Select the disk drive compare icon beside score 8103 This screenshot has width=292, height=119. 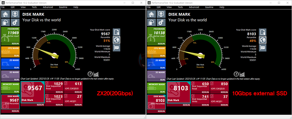pos(262,32)
